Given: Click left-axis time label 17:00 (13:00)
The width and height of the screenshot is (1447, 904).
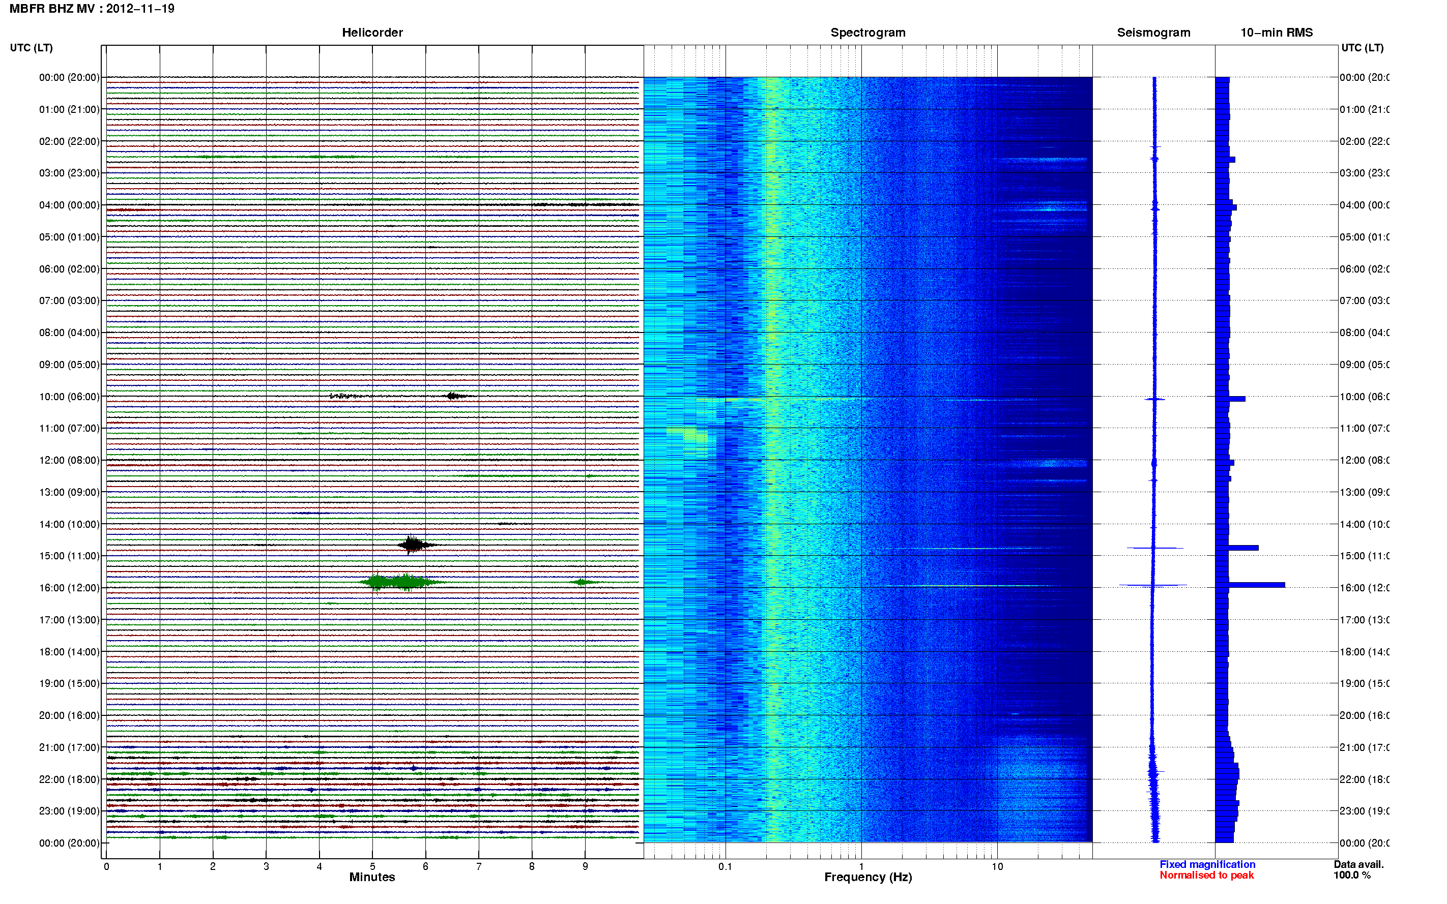Looking at the screenshot, I should [69, 620].
